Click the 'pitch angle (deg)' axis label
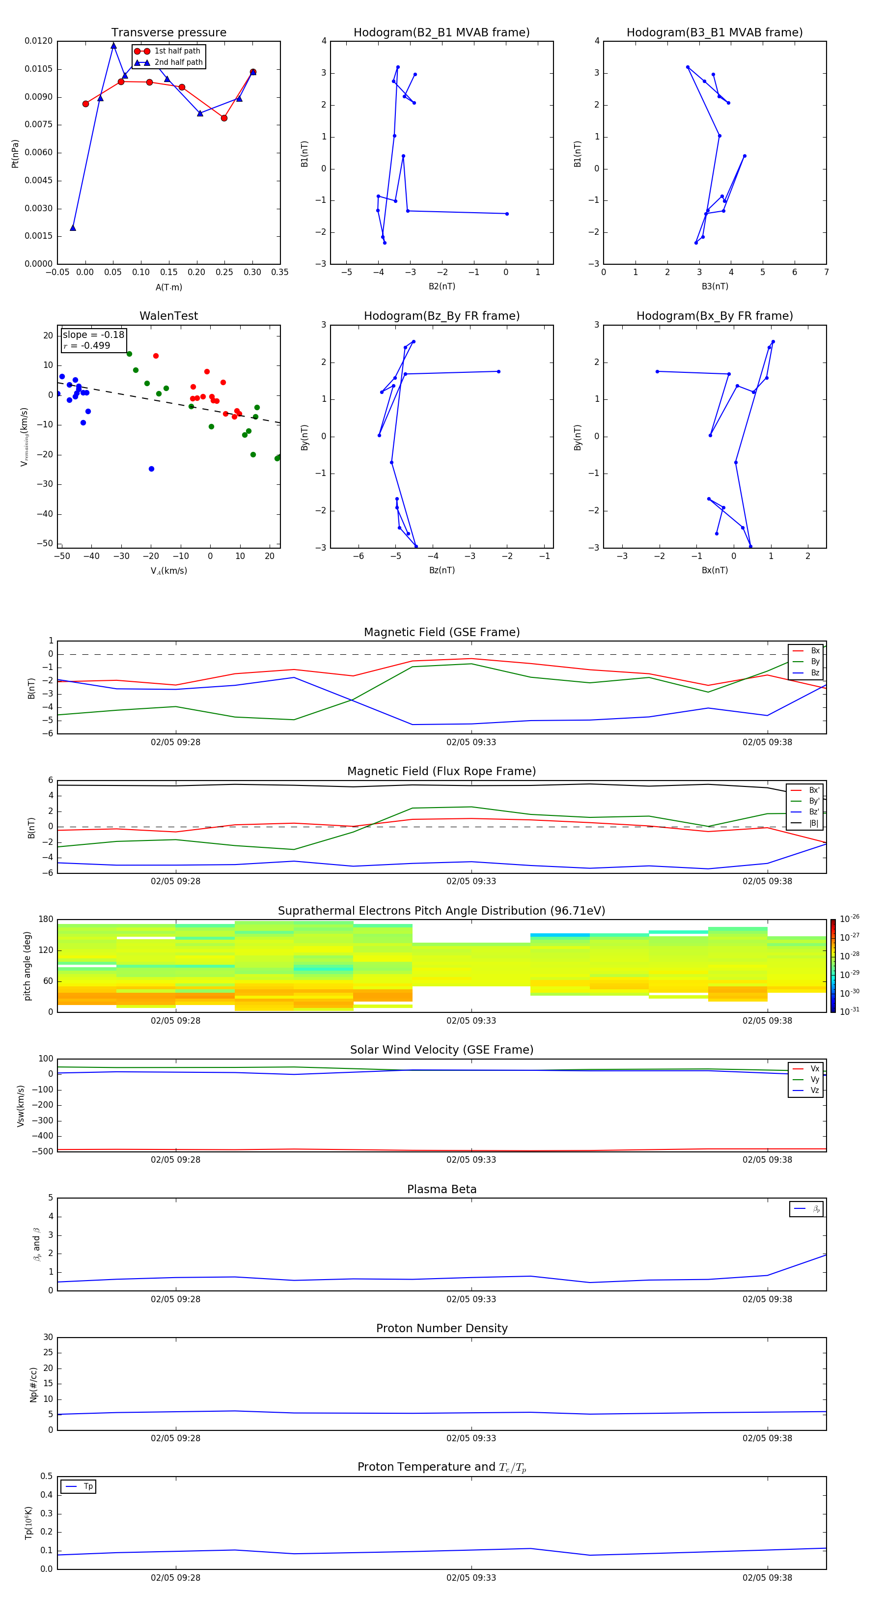Screen dimensions: 884x1621 pyautogui.click(x=27, y=966)
